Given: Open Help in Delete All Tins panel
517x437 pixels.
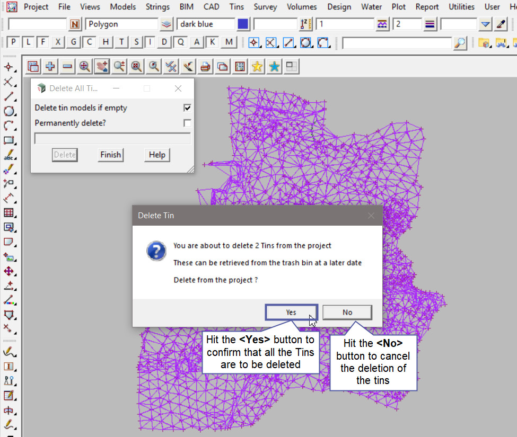Looking at the screenshot, I should (x=157, y=155).
